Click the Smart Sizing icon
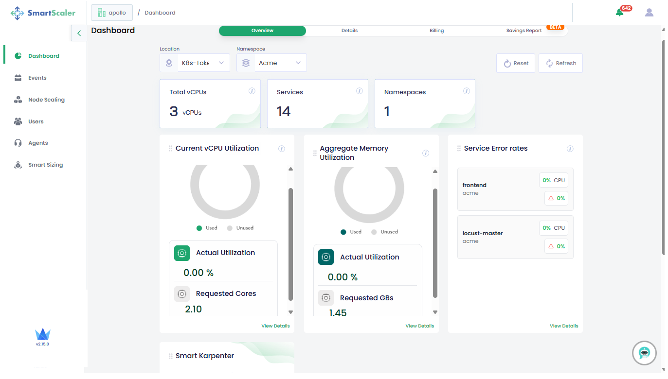Screen dimensions: 668x379 click(18, 165)
